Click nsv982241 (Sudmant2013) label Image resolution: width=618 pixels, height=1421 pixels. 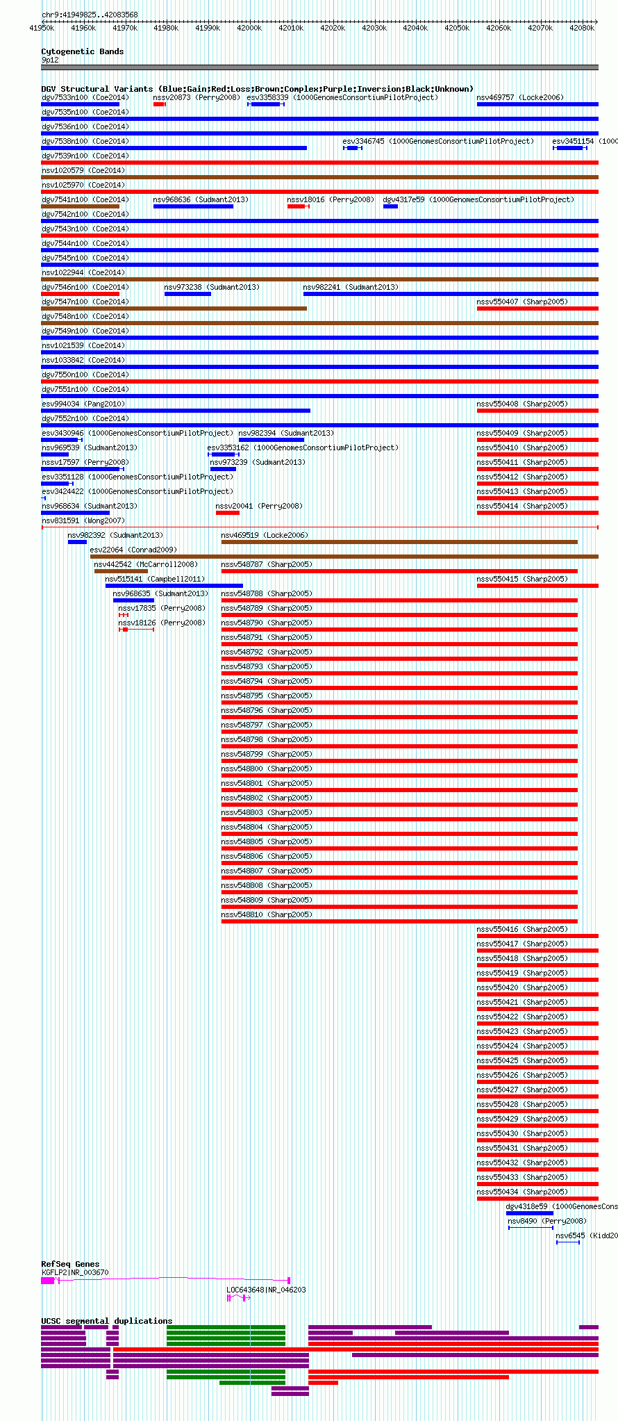point(351,287)
